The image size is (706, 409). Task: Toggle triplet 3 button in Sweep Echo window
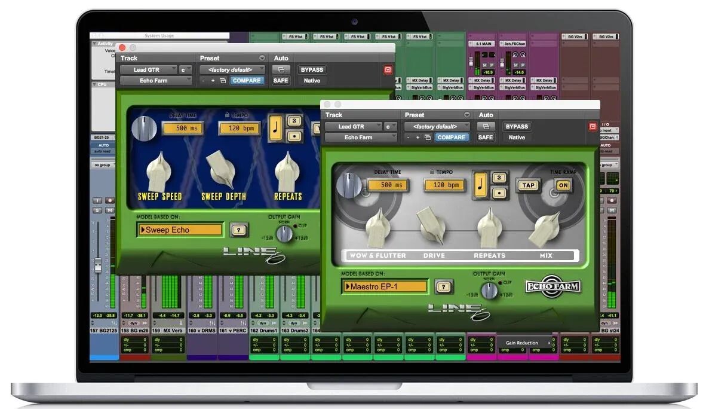click(294, 121)
